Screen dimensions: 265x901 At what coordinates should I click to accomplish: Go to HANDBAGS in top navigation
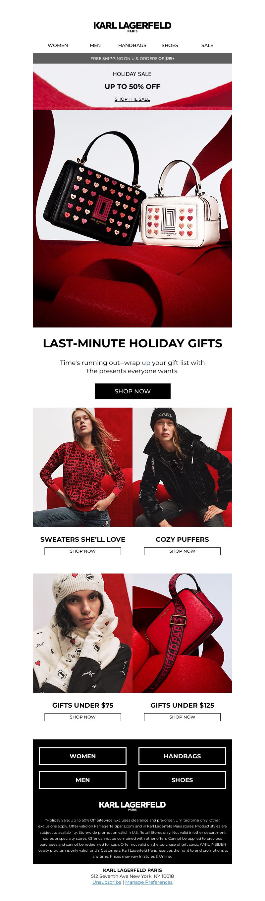tap(132, 45)
